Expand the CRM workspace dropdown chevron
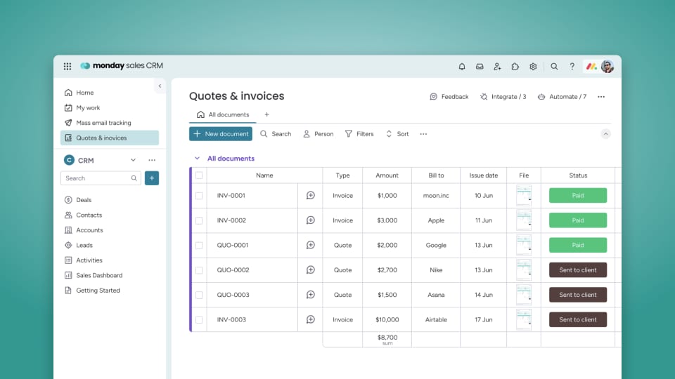Screen dimensions: 675x379 coord(133,160)
